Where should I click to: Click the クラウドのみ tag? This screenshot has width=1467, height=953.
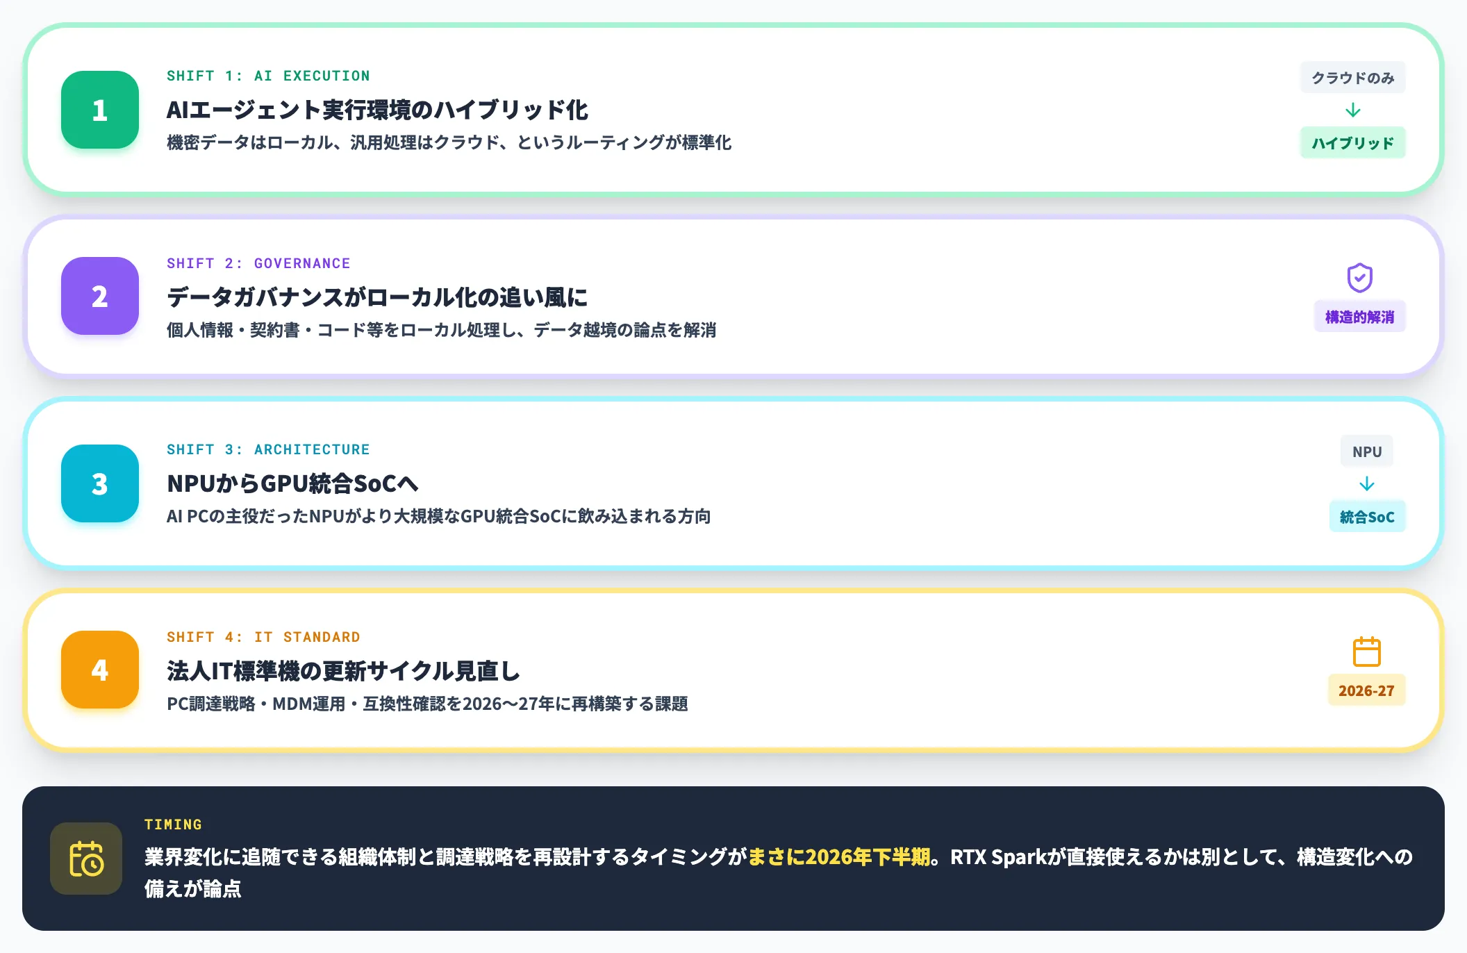click(x=1352, y=78)
